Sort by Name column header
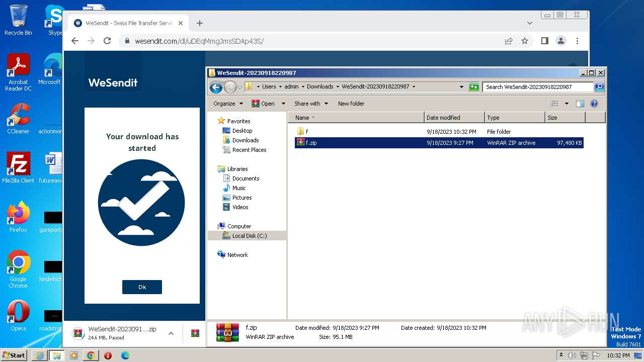644x362 pixels. click(356, 118)
